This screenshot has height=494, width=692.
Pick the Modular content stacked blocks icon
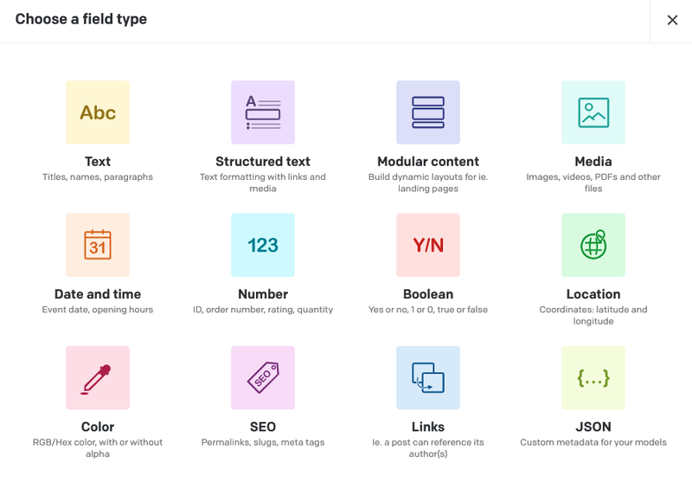[x=428, y=112]
